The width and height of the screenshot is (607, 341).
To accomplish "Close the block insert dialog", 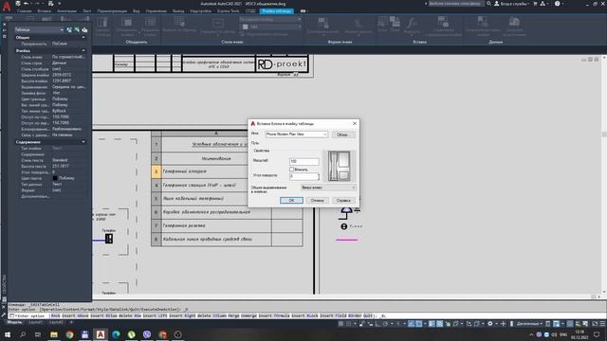I will tap(354, 123).
